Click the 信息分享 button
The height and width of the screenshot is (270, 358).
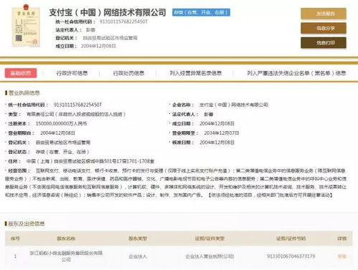324,29
